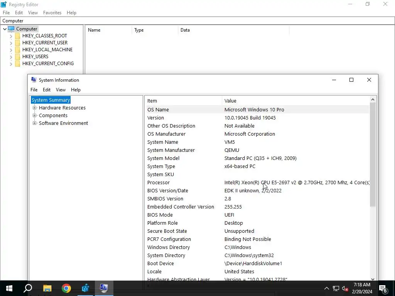The height and width of the screenshot is (296, 395).
Task: Open taskbar Search magnifier
Action: [28, 288]
